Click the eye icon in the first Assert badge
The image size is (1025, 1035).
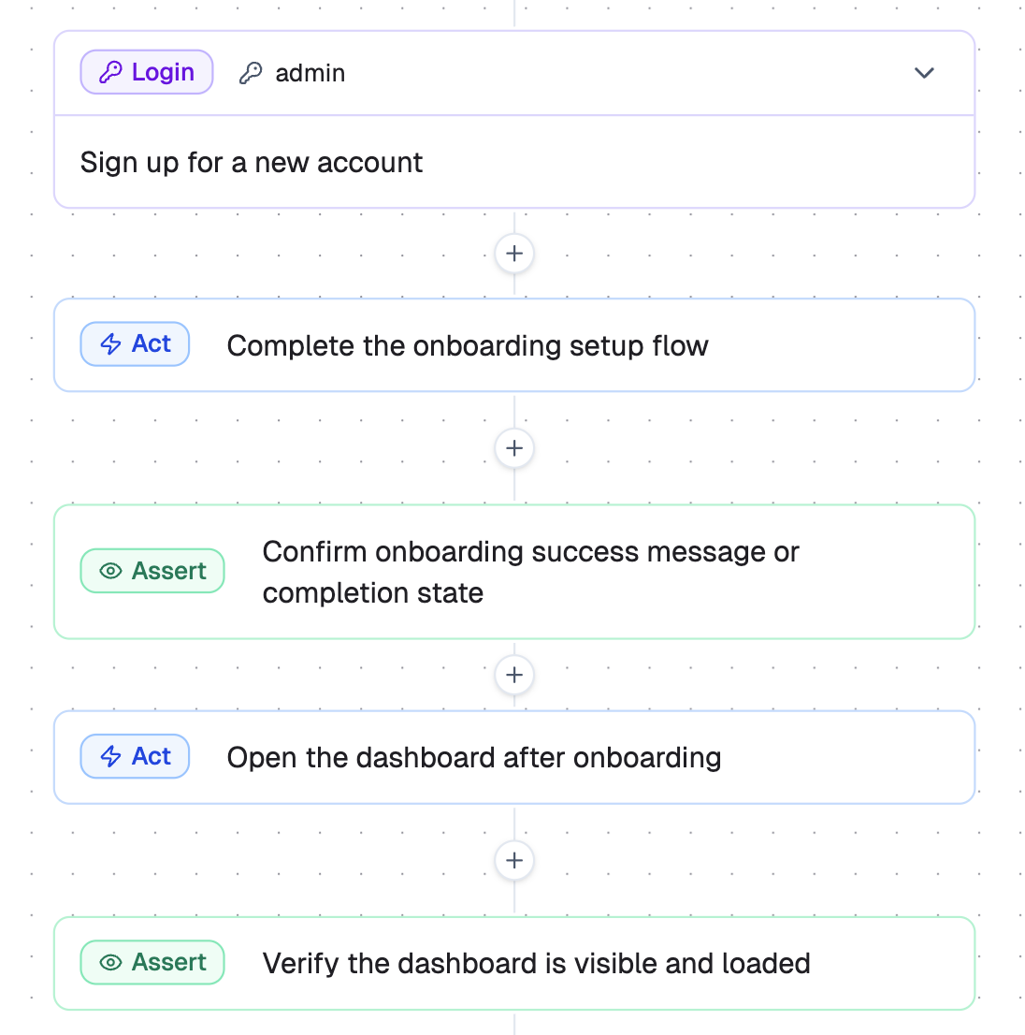[x=110, y=571]
